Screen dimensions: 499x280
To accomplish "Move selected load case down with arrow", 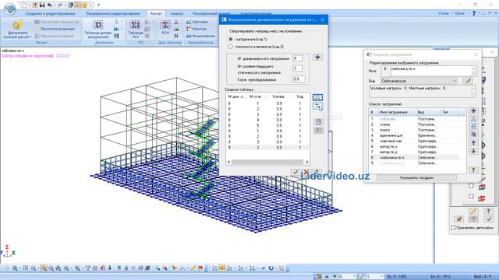I will (x=473, y=151).
